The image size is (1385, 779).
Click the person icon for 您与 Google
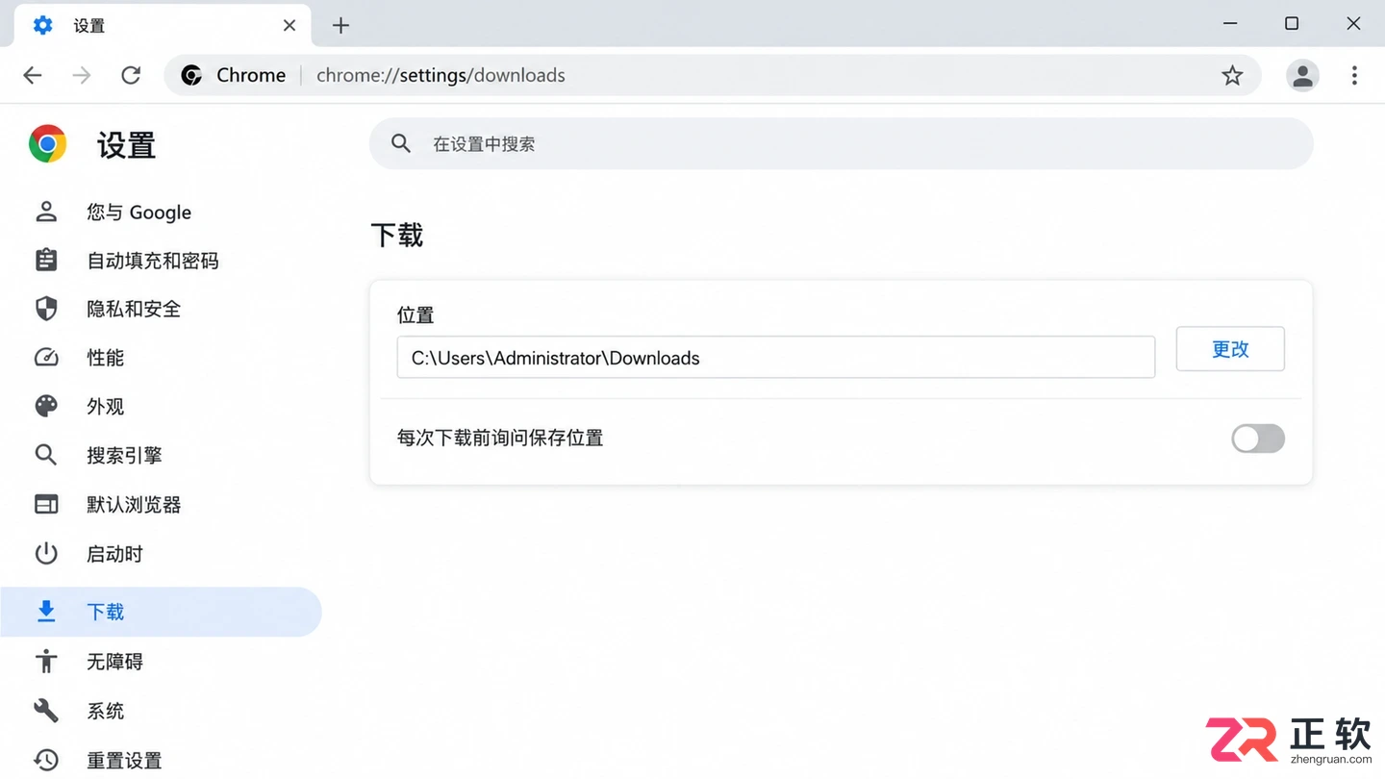tap(46, 212)
